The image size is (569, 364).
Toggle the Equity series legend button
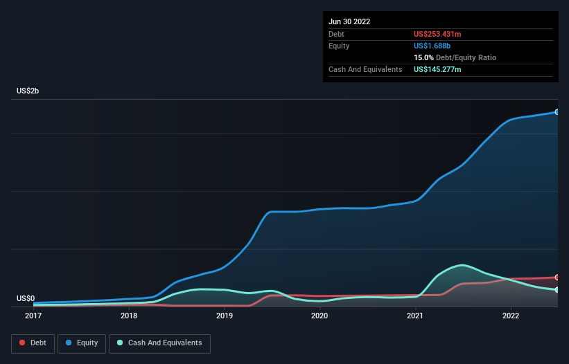[82, 343]
